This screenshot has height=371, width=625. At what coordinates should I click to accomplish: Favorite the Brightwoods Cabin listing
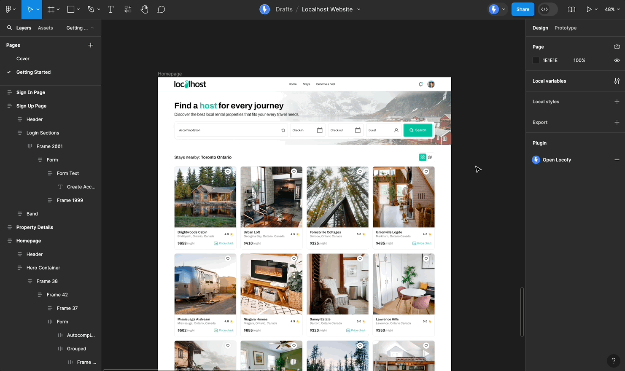(228, 172)
